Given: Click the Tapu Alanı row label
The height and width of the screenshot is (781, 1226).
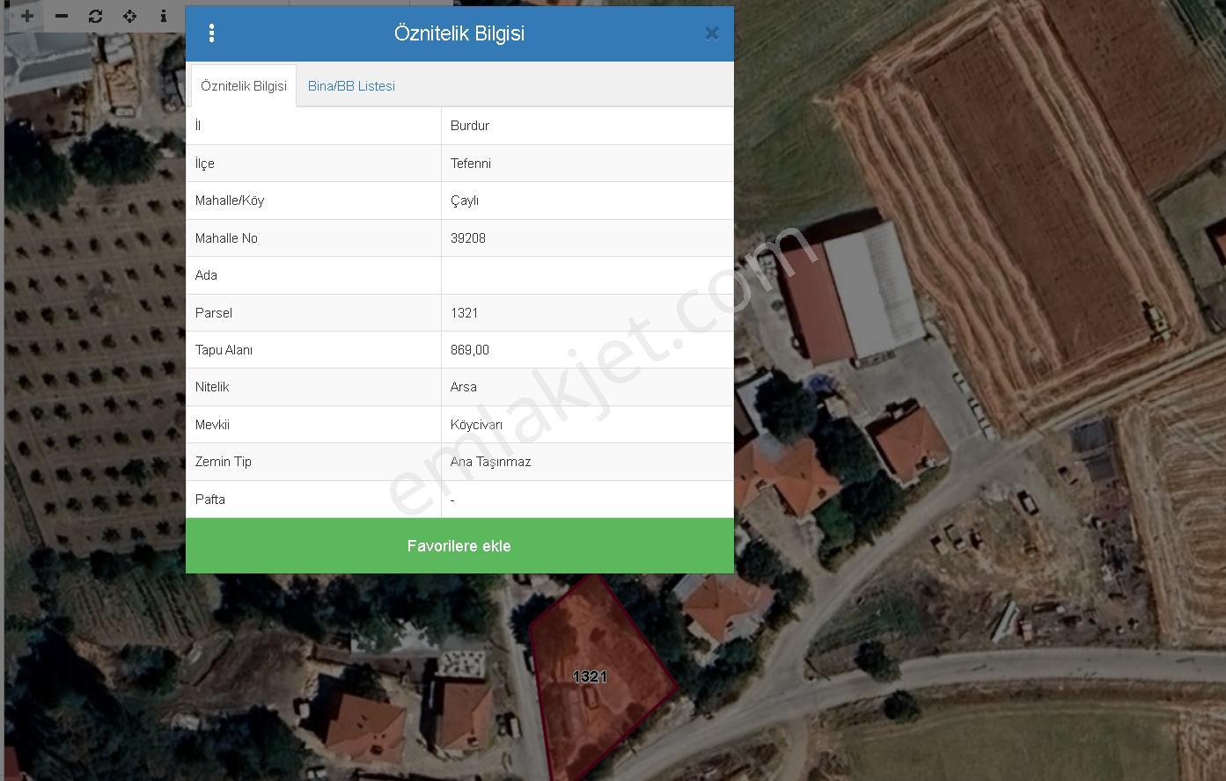Looking at the screenshot, I should click(x=224, y=350).
